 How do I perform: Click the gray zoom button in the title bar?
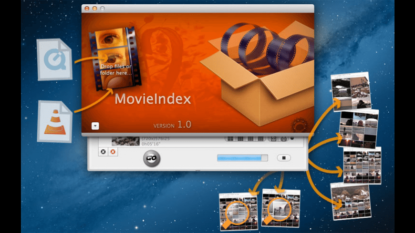point(103,9)
